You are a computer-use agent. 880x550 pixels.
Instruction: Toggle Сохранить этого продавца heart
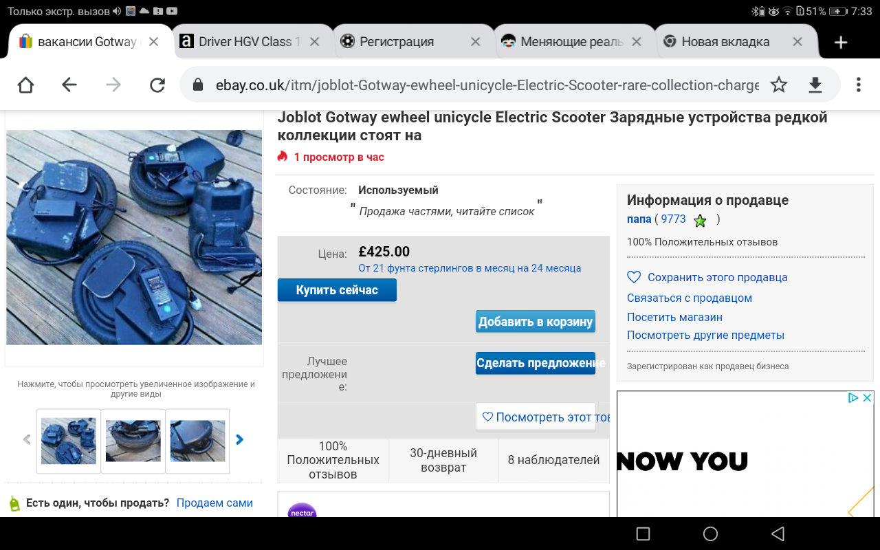pyautogui.click(x=634, y=277)
